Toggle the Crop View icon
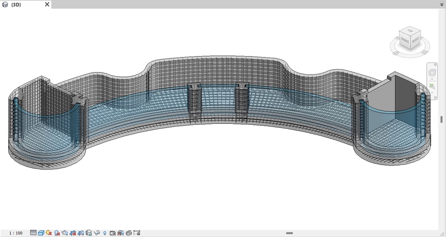The image size is (446, 237). point(73,233)
